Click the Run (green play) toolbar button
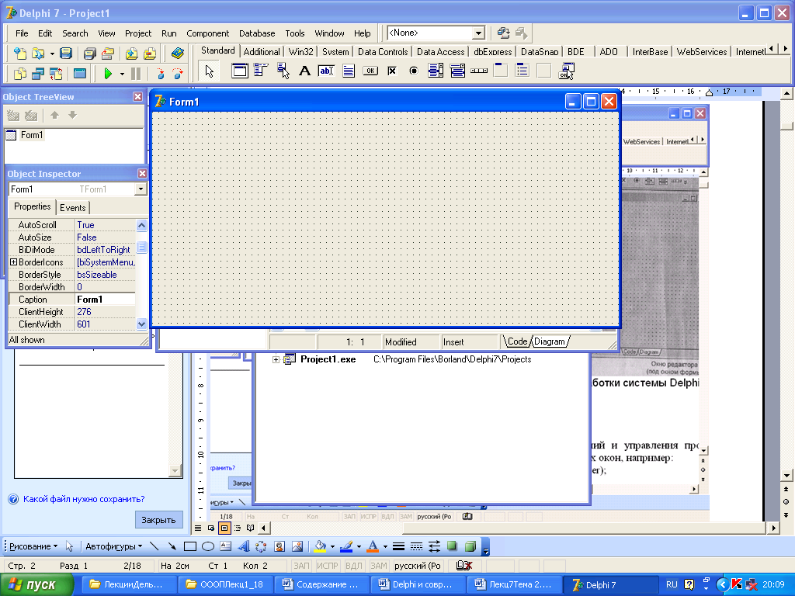Viewport: 795px width, 596px height. [x=108, y=74]
